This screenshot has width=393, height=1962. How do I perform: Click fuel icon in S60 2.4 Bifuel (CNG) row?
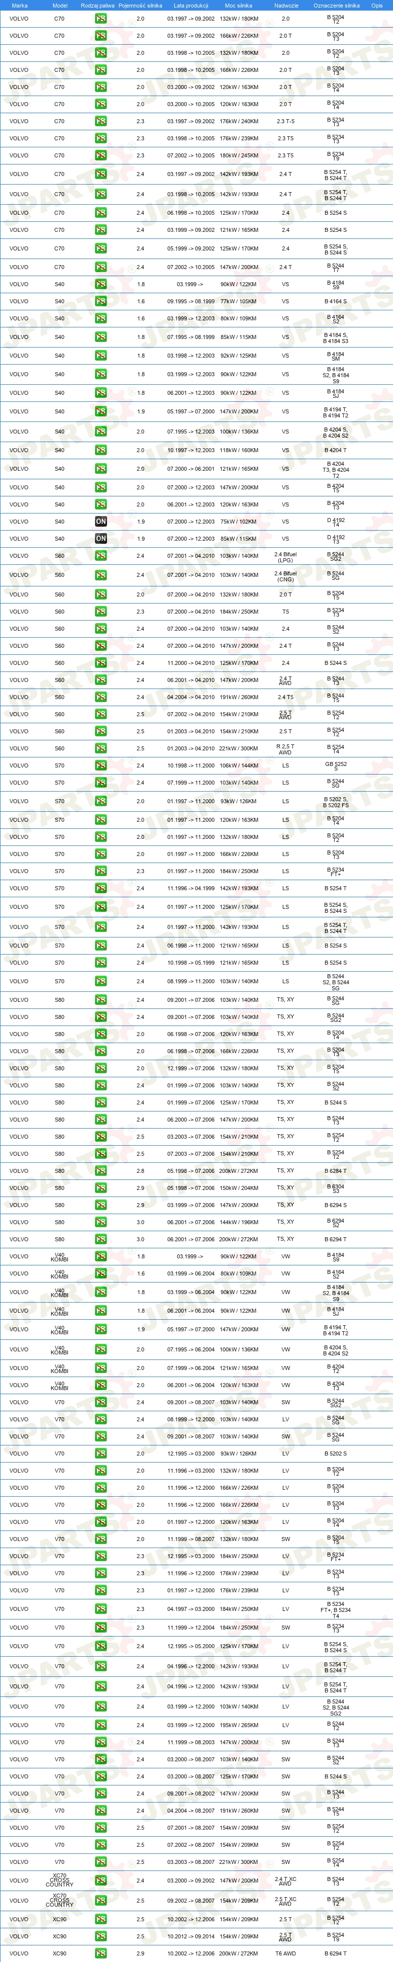[101, 575]
